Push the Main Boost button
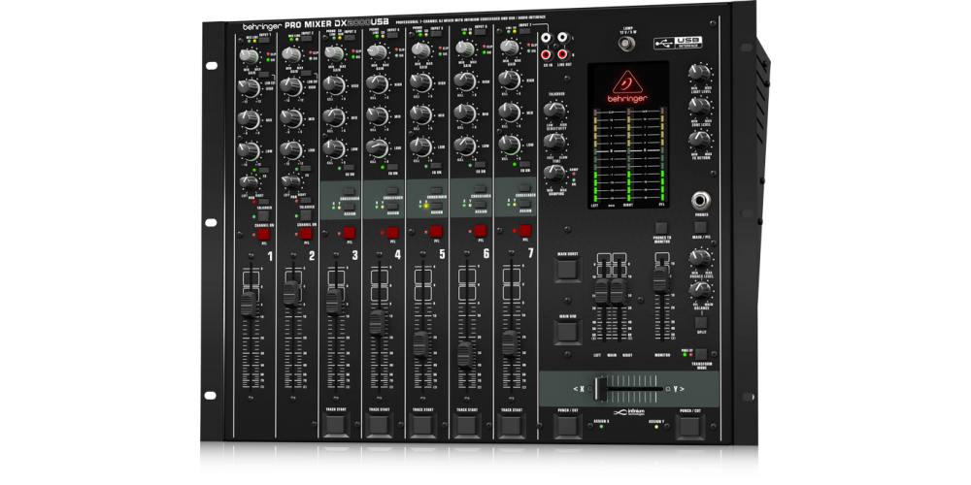 567,270
